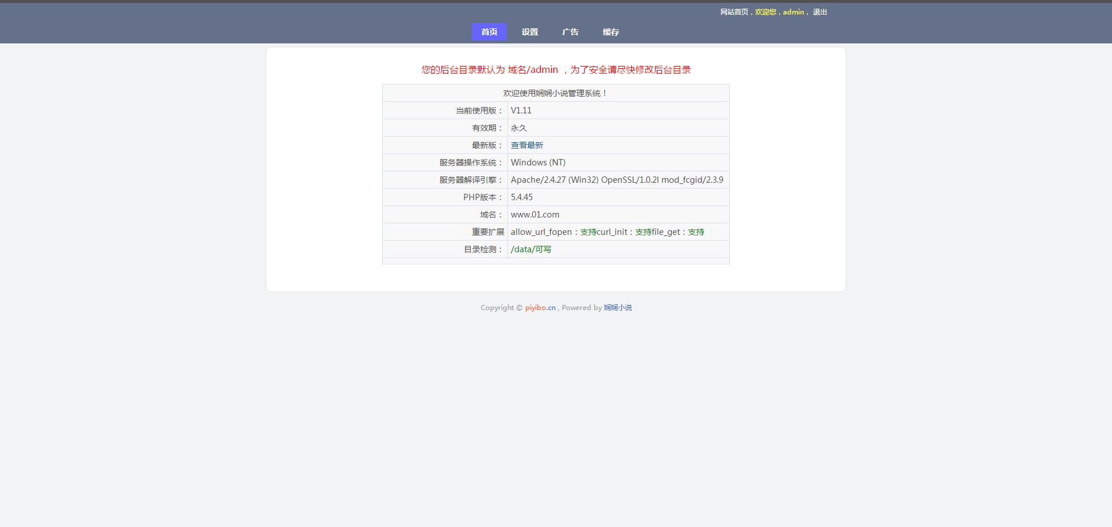The width and height of the screenshot is (1112, 527).
Task: Visit the piyibo.cn footer link
Action: [x=540, y=308]
